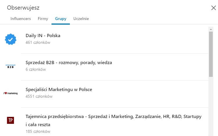Click the Sprzedaż B2B group logo
The image size is (218, 136).
(10, 66)
